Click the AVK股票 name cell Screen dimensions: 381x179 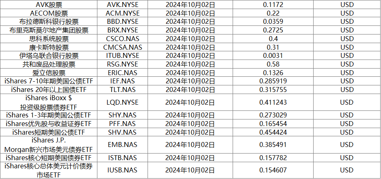pos(49,5)
